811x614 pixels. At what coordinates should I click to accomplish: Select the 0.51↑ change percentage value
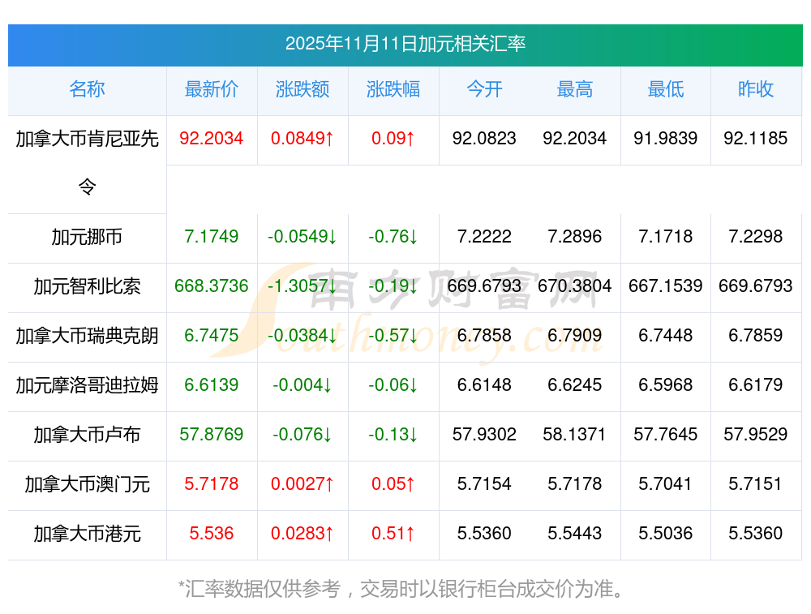393,534
